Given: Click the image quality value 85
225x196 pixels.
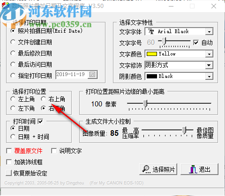Looking at the screenshot, I should [114, 133].
